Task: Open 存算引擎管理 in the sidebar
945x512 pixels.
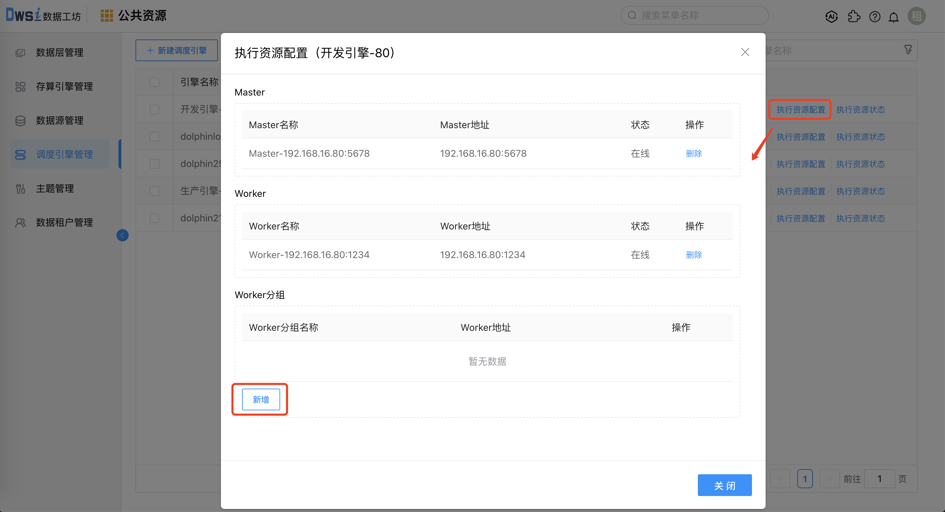Action: (x=64, y=86)
